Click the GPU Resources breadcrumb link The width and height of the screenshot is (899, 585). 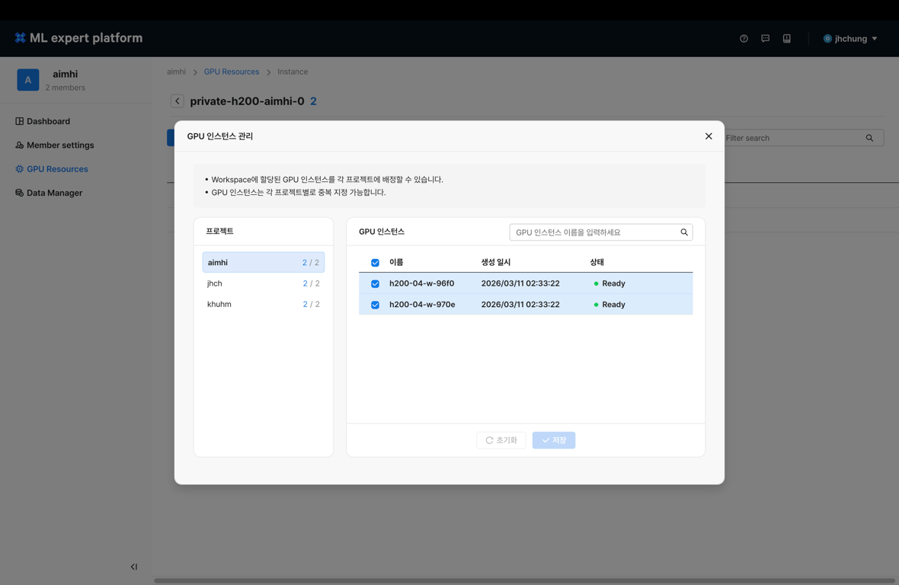point(232,72)
